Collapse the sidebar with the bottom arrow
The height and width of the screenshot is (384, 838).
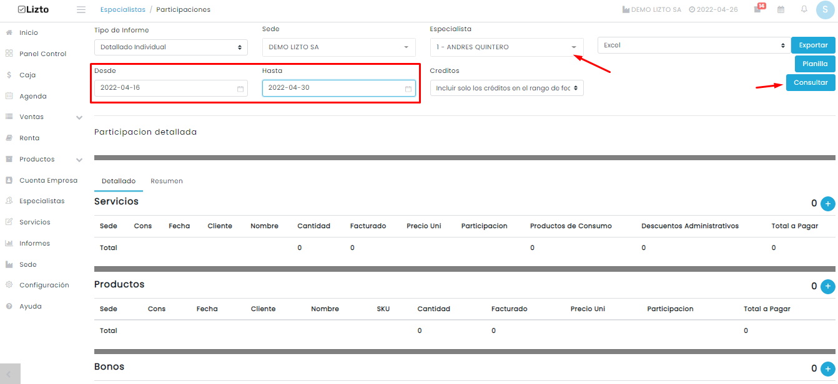click(10, 374)
